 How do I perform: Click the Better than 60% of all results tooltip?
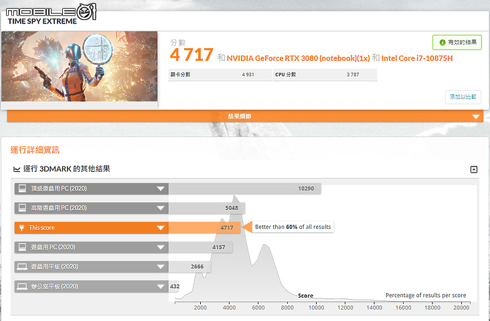point(293,227)
